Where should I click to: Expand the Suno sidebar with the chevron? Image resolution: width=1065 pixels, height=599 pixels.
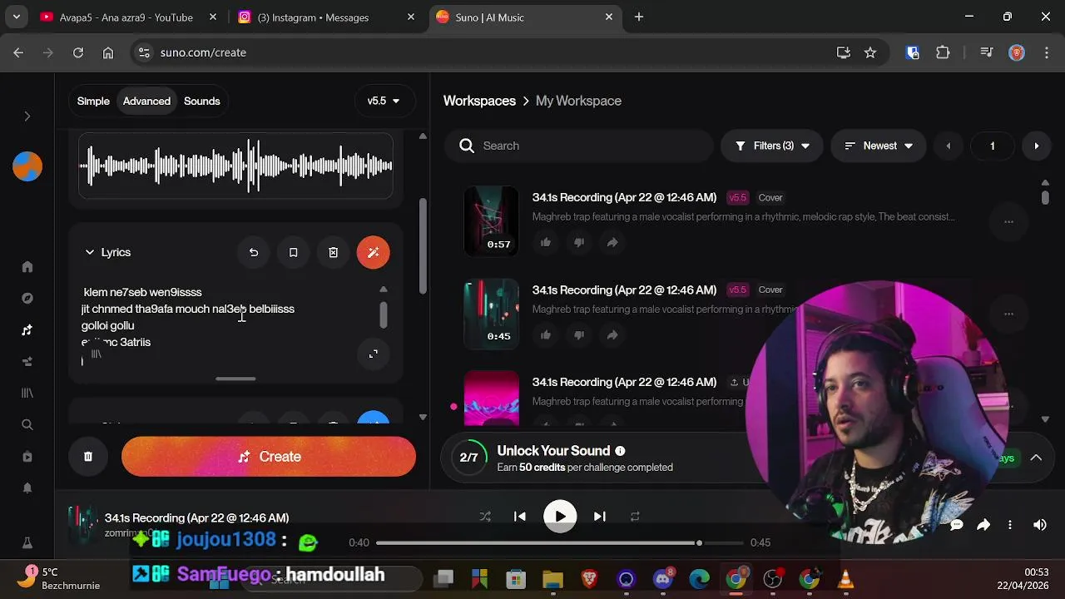click(27, 116)
